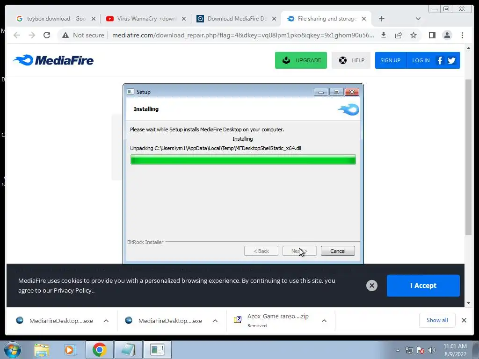Image resolution: width=479 pixels, height=359 pixels.
Task: Accept MediaFire cookies with I Accept
Action: 423,286
